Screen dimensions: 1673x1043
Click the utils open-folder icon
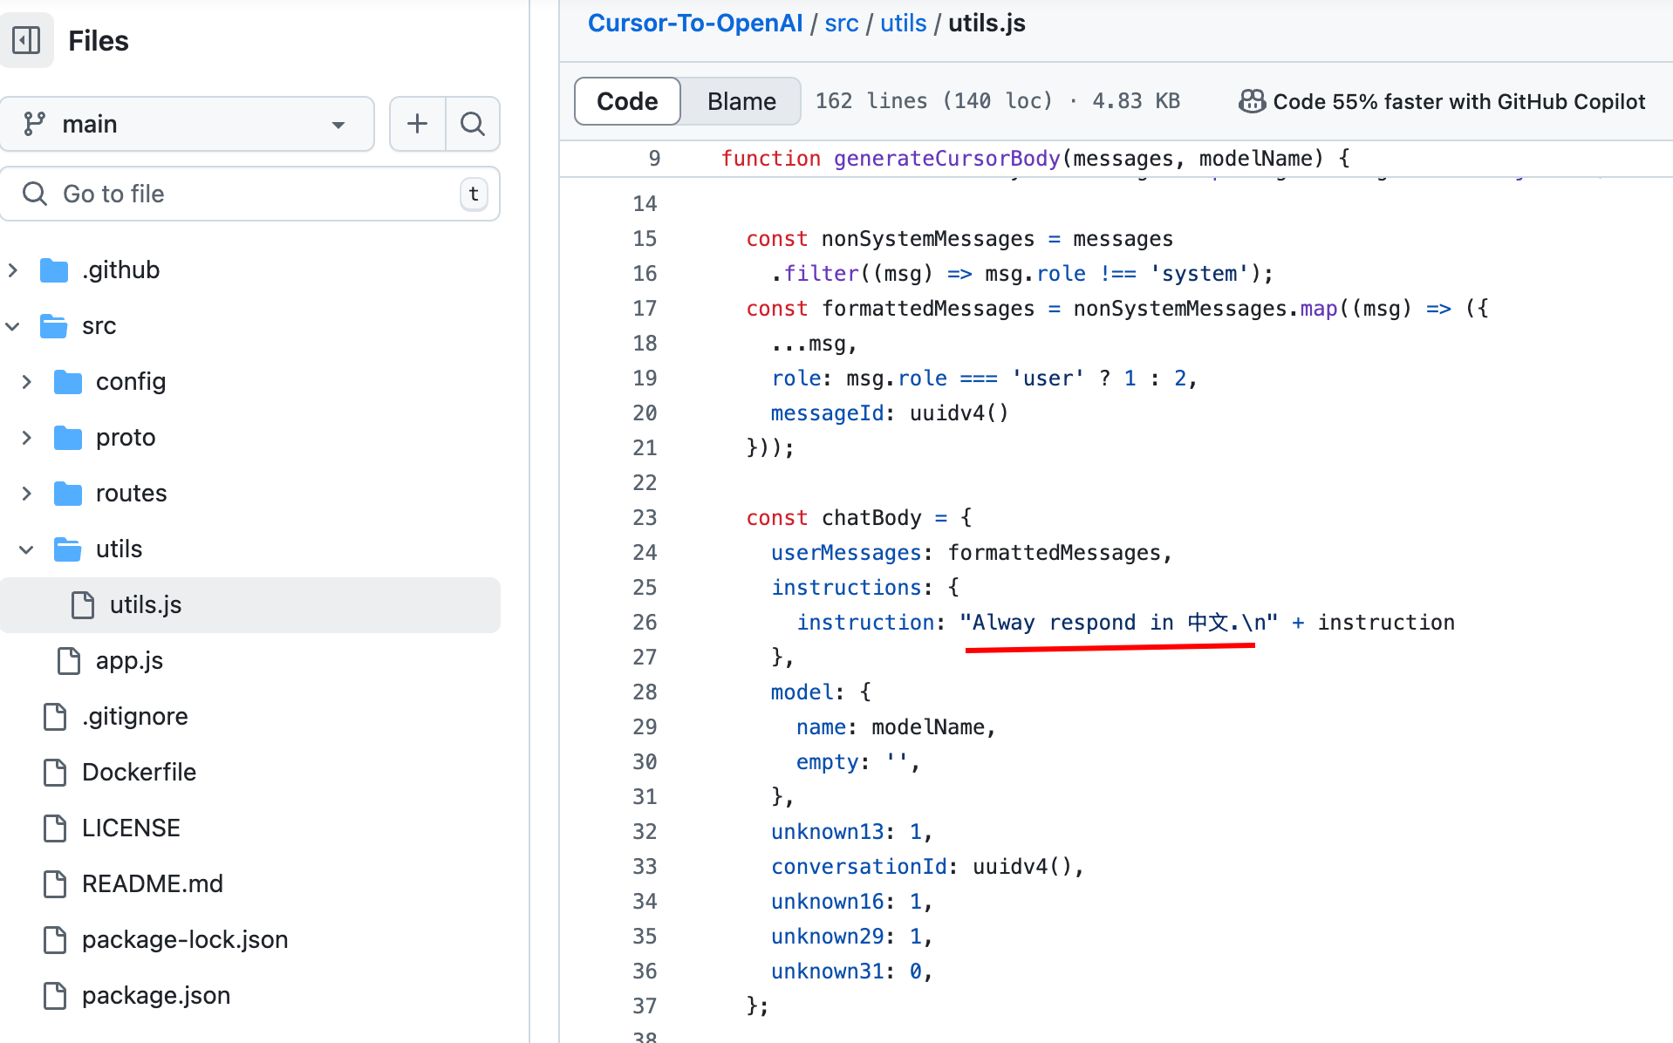point(68,549)
